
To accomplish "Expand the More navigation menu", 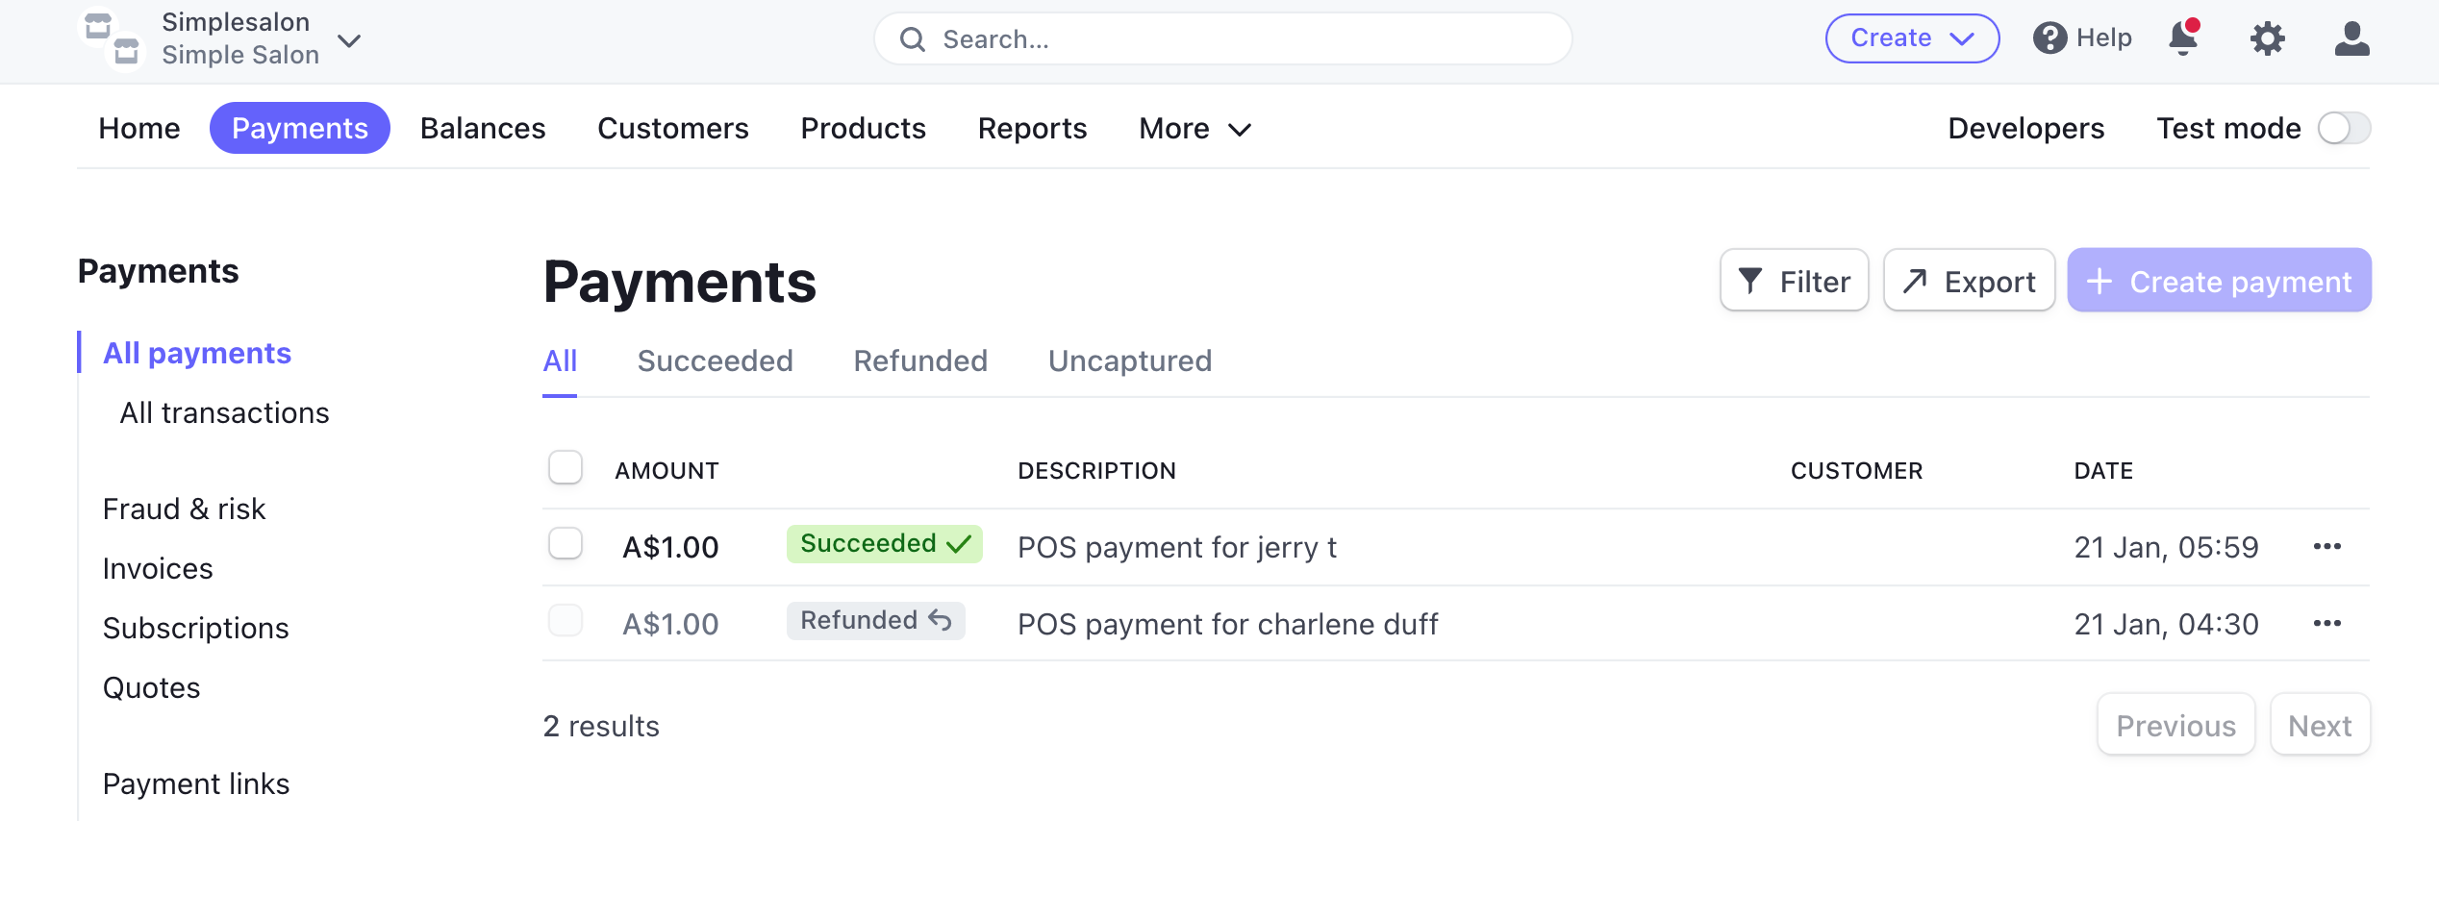I will (x=1194, y=129).
